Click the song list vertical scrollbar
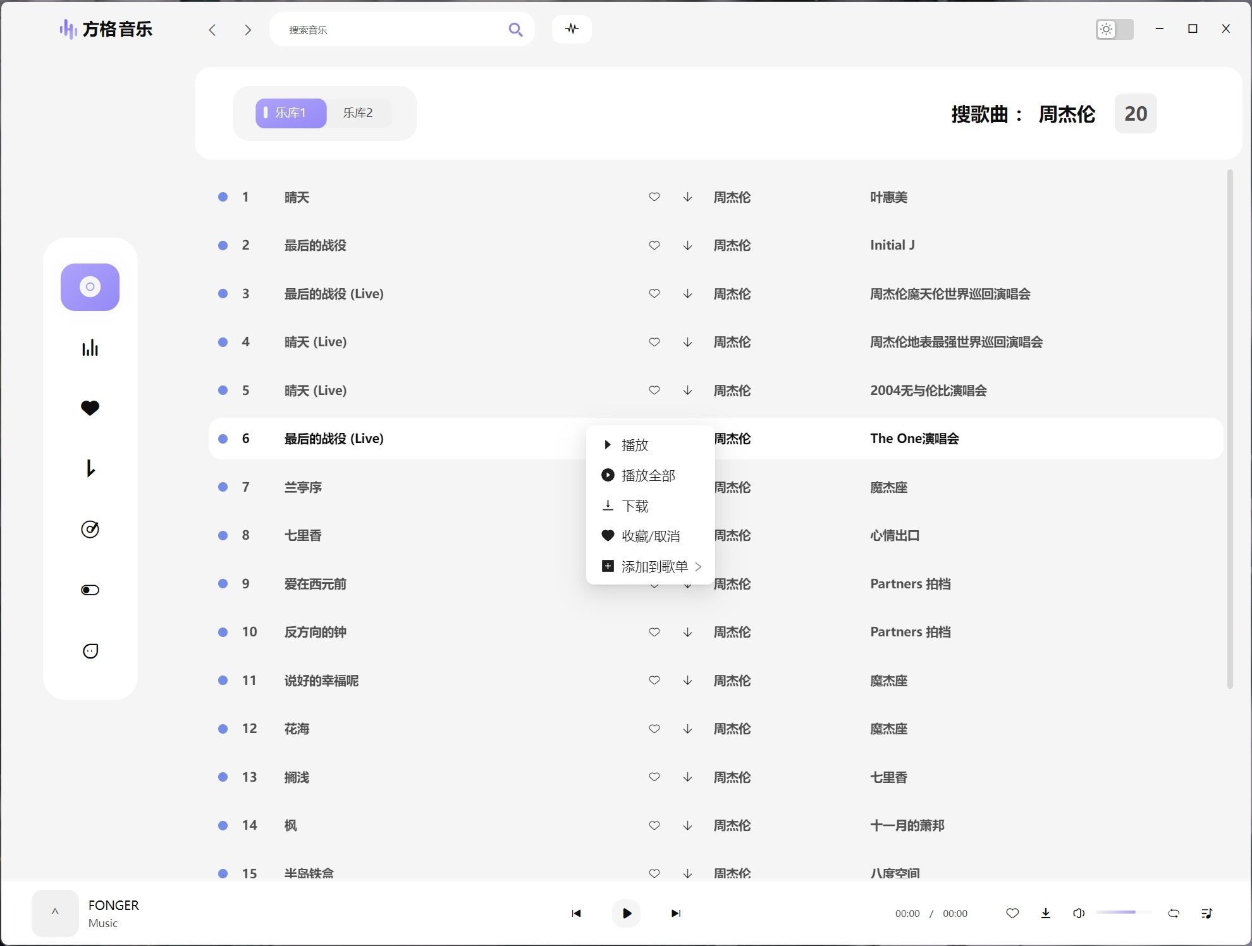This screenshot has width=1252, height=946. pyautogui.click(x=1230, y=428)
